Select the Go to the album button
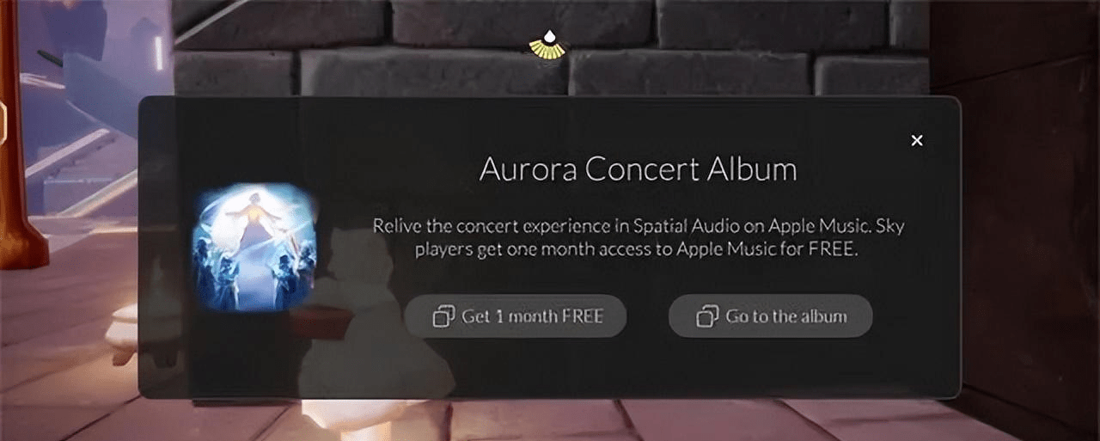 771,316
